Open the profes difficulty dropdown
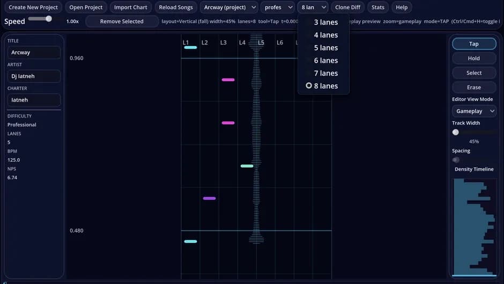The image size is (504, 284). [278, 7]
